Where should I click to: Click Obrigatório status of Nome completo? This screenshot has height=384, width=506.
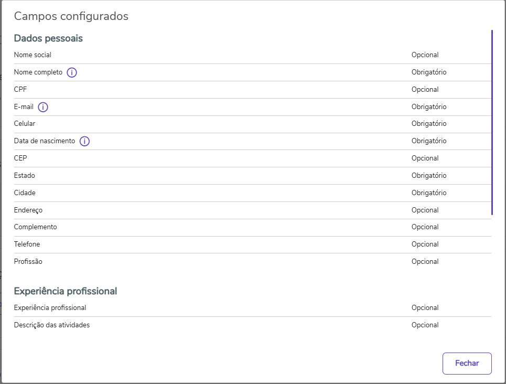(x=428, y=72)
